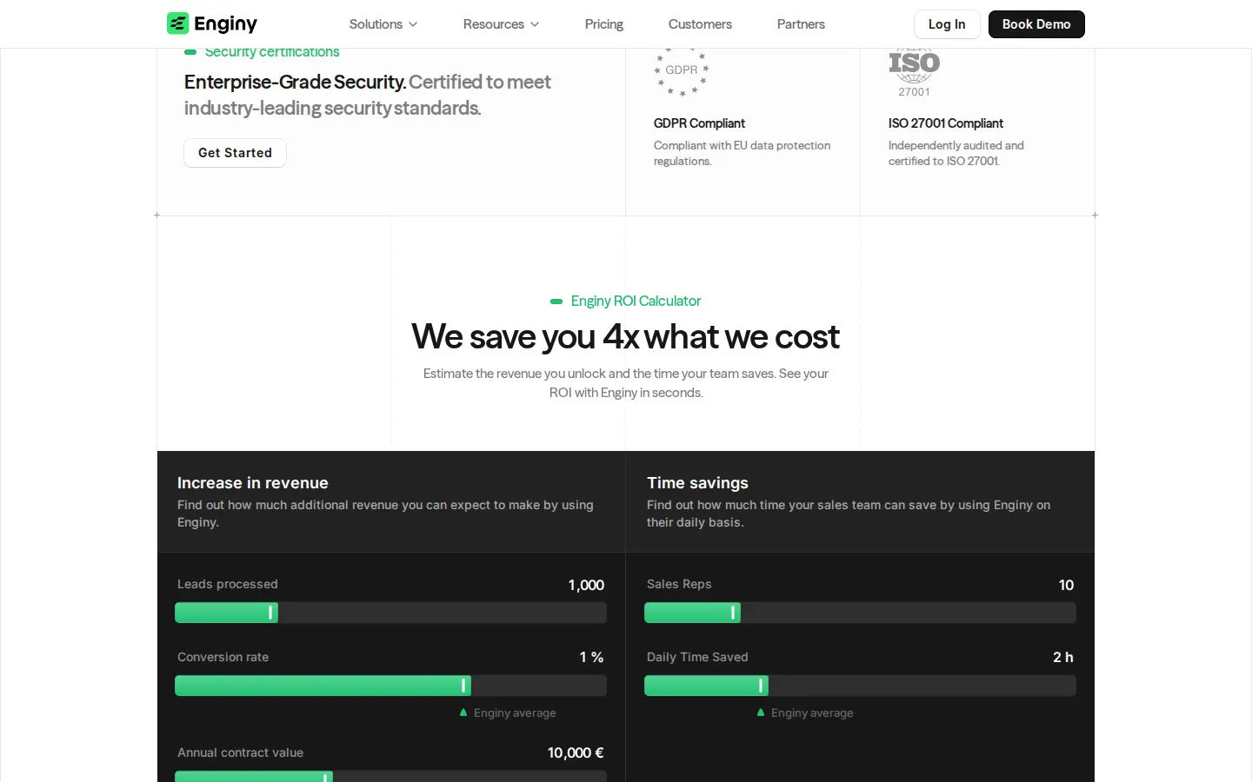Go to the Pricing page
This screenshot has height=782, width=1252.
(604, 24)
